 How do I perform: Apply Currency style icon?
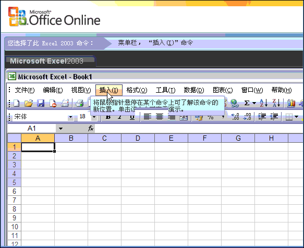click(199, 117)
